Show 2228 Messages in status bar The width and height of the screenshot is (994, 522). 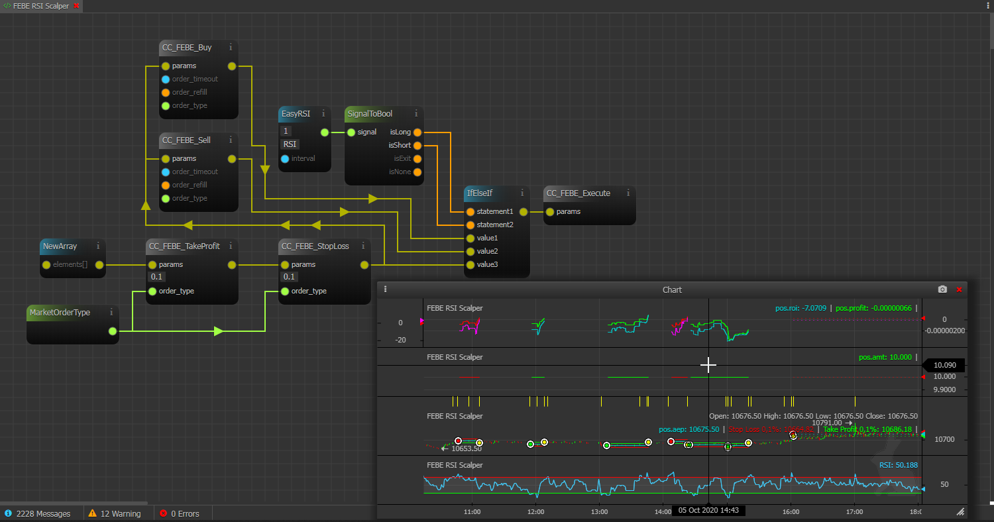(x=38, y=513)
